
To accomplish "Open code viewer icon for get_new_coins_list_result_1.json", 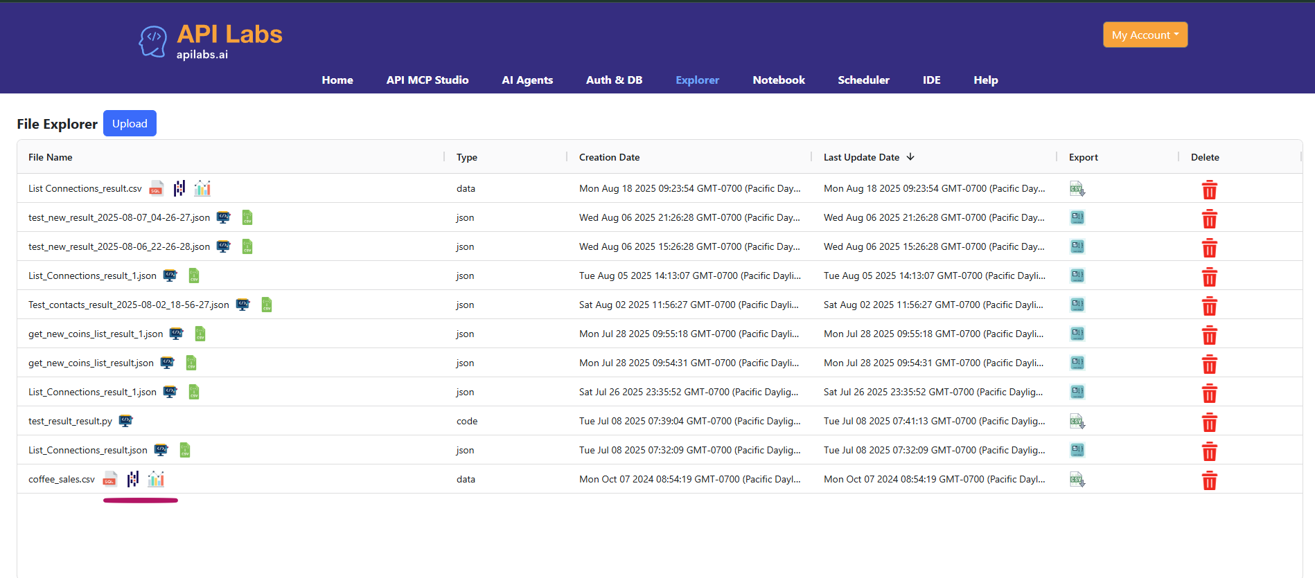I will pos(177,334).
